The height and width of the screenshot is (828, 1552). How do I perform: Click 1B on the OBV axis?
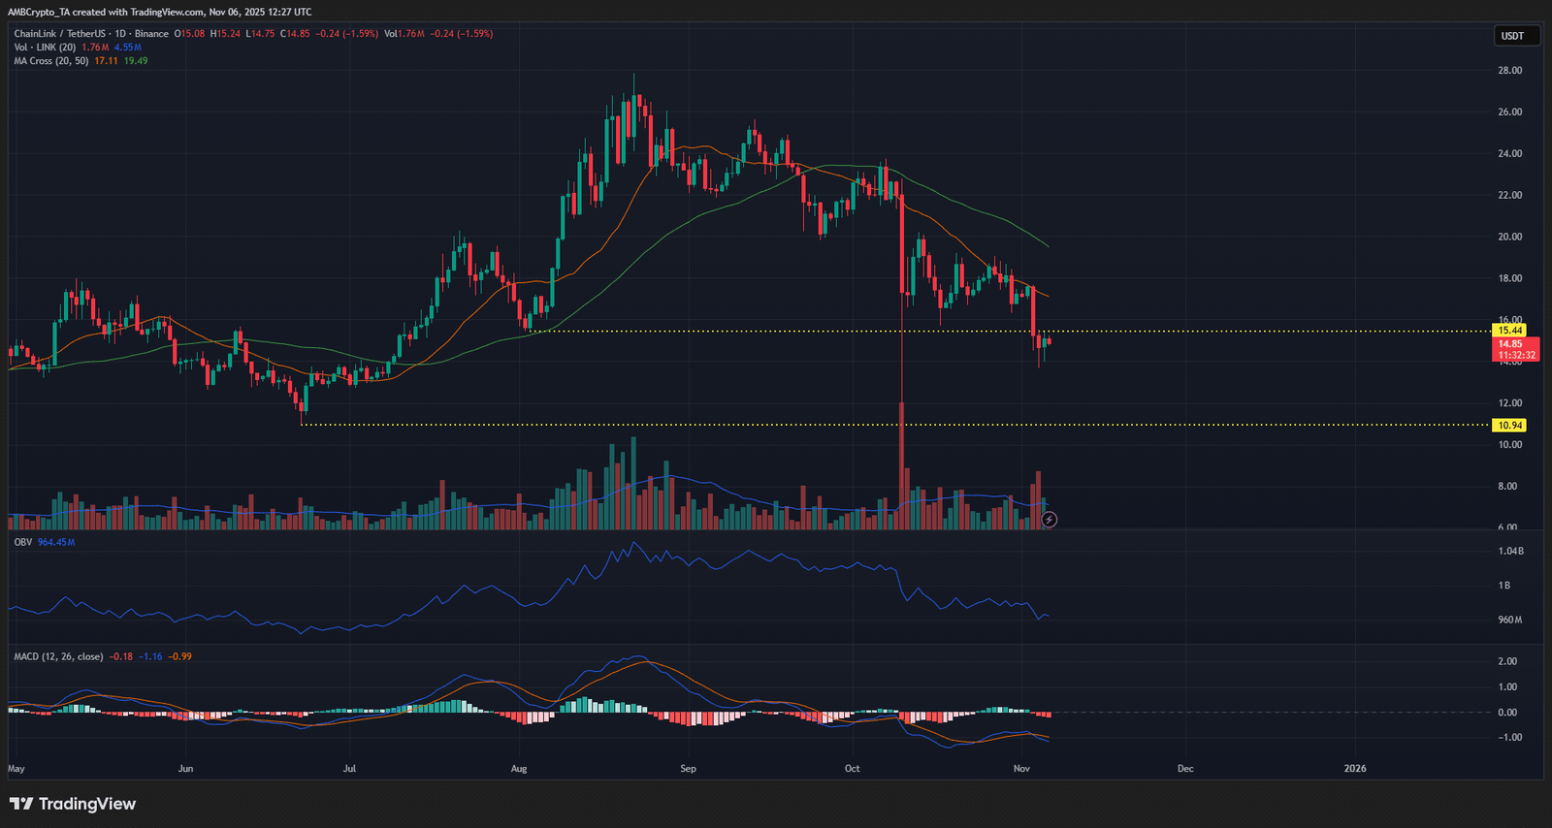click(1504, 586)
